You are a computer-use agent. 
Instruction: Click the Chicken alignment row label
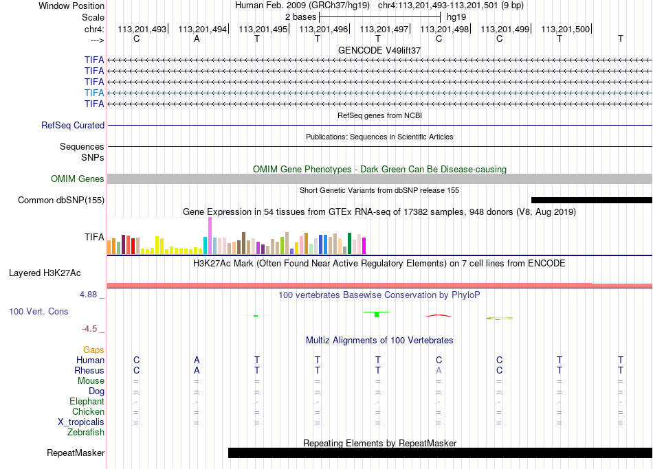88,411
